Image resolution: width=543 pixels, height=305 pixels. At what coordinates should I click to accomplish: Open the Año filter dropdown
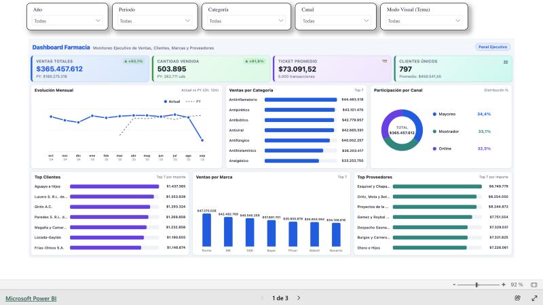coord(67,21)
